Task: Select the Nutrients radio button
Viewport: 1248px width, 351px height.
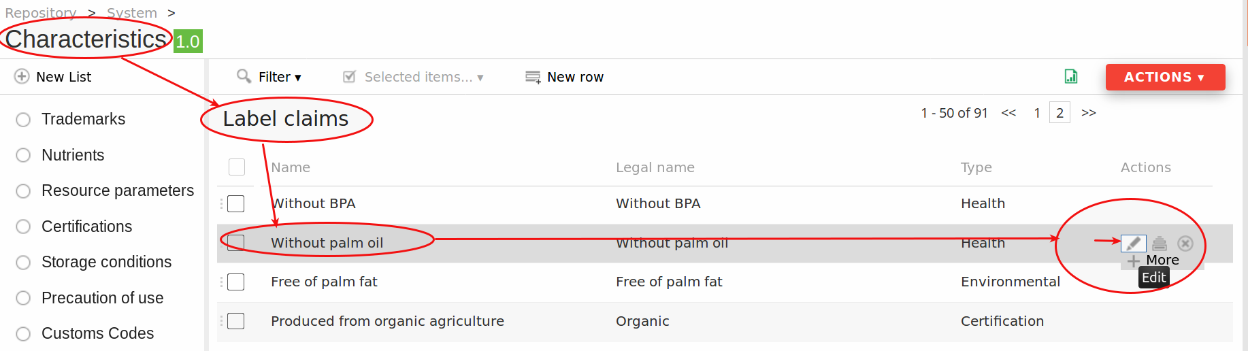Action: pos(23,155)
